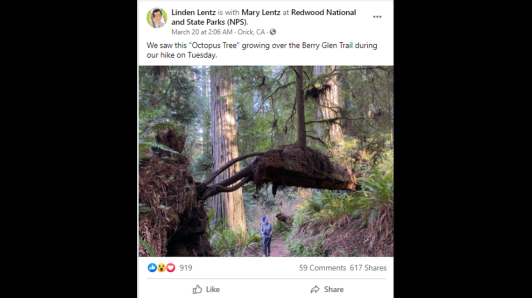
Task: Click the arrow icon on the Share button
Action: pos(315,289)
